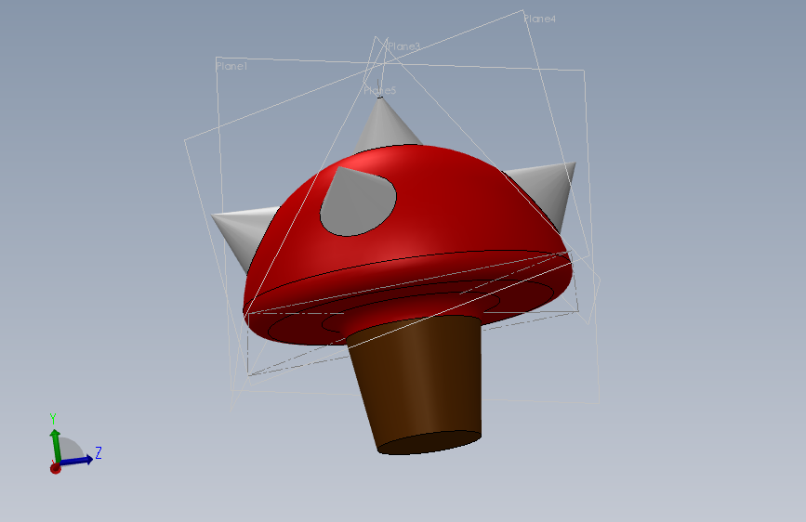Screen dimensions: 806x522
Task: Select the Plane3 label
Action: pyautogui.click(x=403, y=46)
